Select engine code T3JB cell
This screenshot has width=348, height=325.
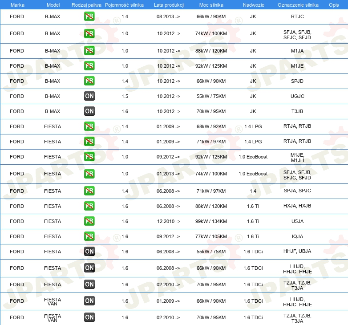(x=297, y=111)
